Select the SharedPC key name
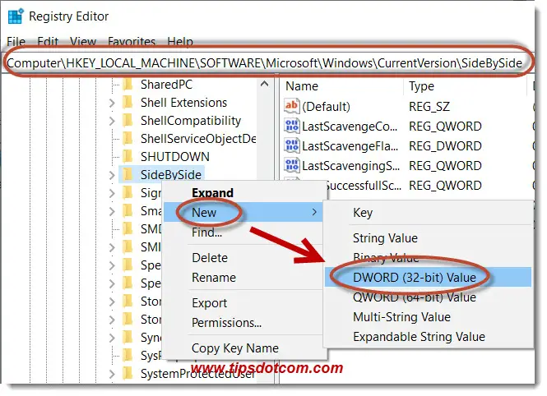Image resolution: width=547 pixels, height=396 pixels. (x=166, y=85)
